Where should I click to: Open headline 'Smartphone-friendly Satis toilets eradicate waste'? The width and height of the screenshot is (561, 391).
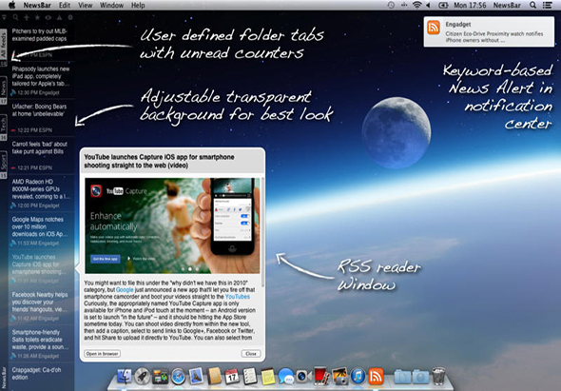coord(40,340)
